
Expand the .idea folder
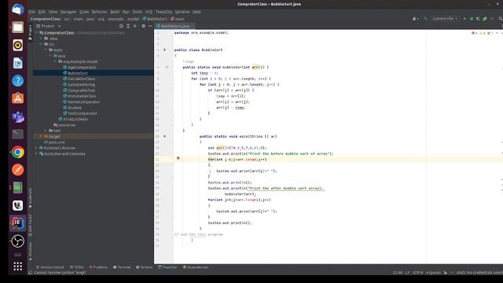tap(41, 39)
